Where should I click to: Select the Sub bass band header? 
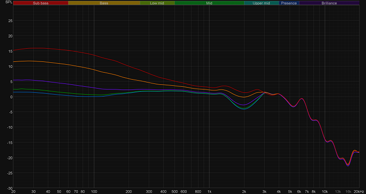pos(41,3)
